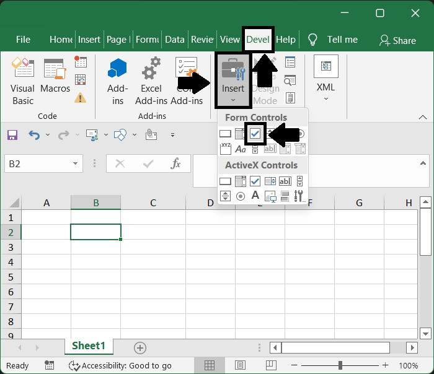Click the Undo arrow icon
This screenshot has height=374, width=434.
33,134
